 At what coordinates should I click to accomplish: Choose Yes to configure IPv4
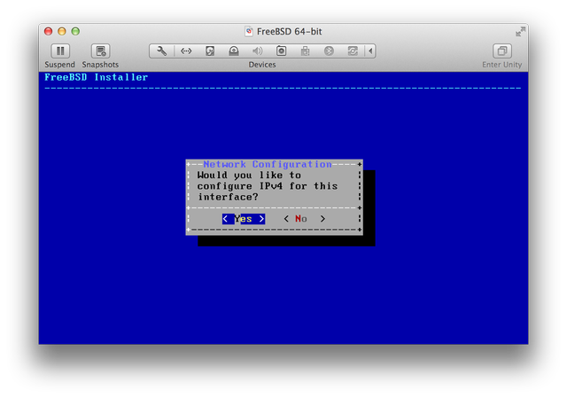pos(244,219)
